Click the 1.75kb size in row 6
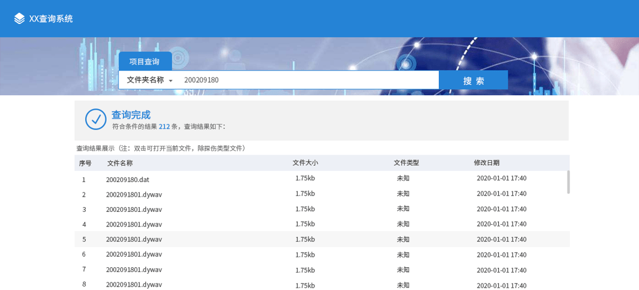The image size is (639, 290). pyautogui.click(x=305, y=254)
